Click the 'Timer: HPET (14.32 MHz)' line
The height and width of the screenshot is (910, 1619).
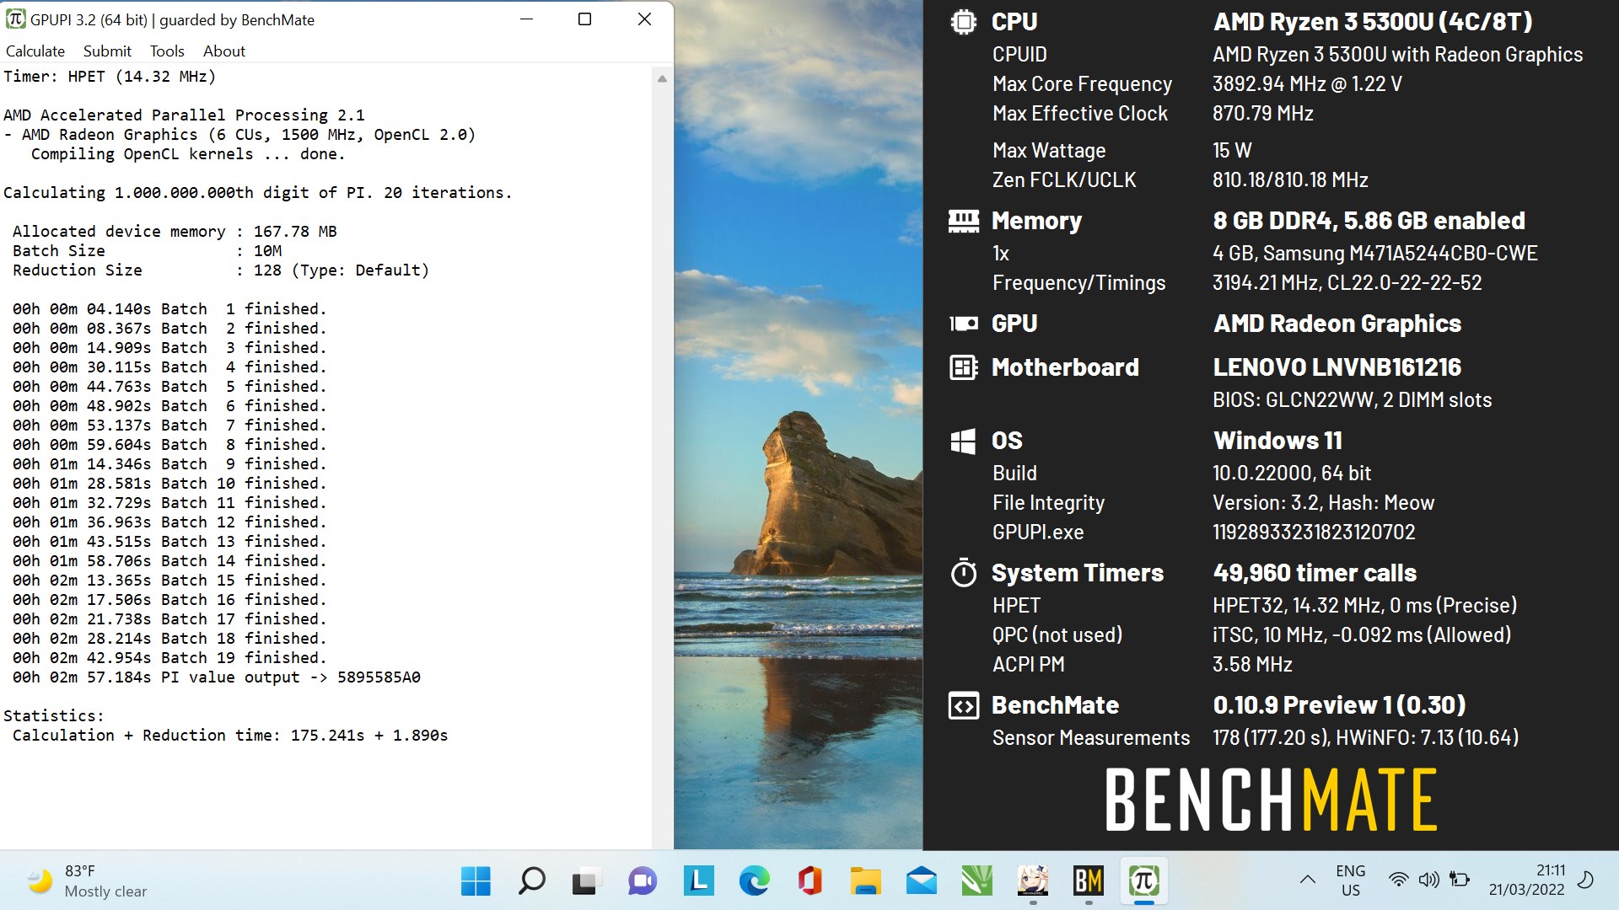click(x=110, y=77)
